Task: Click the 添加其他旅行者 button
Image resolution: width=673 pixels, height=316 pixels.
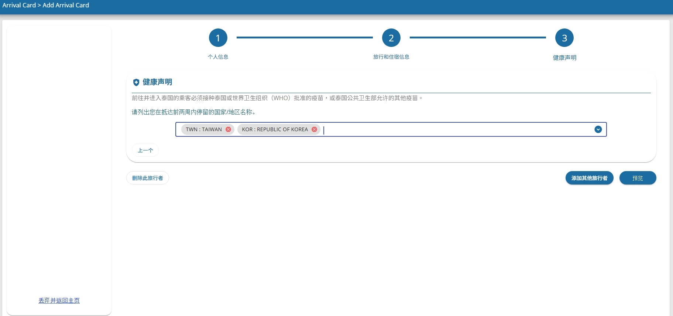Action: pos(589,178)
